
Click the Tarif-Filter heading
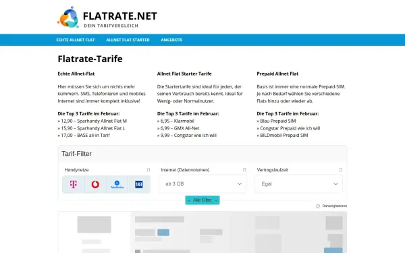pos(77,154)
